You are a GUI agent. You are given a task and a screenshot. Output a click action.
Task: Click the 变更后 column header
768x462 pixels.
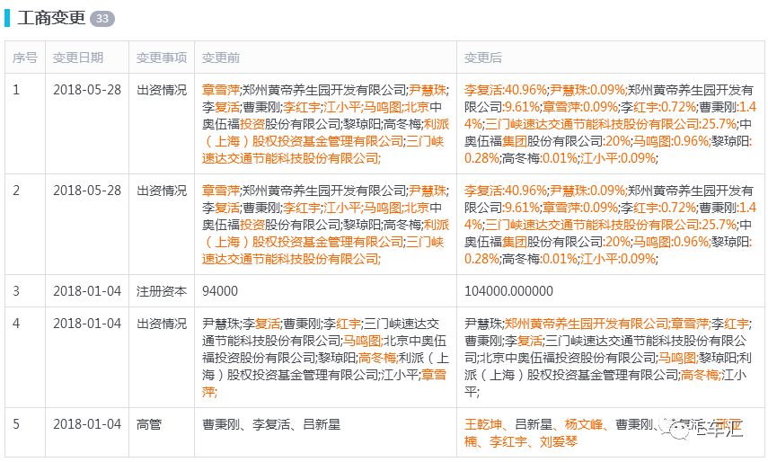point(483,58)
